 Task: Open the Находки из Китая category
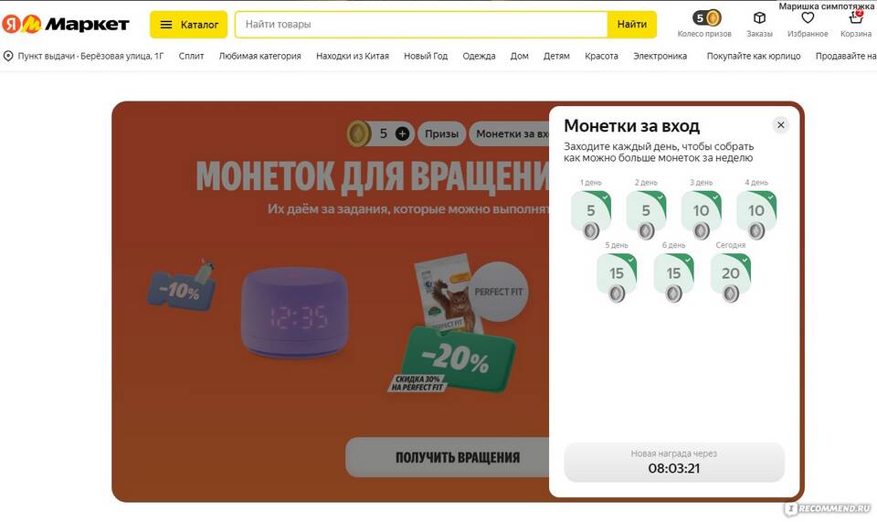(x=353, y=56)
